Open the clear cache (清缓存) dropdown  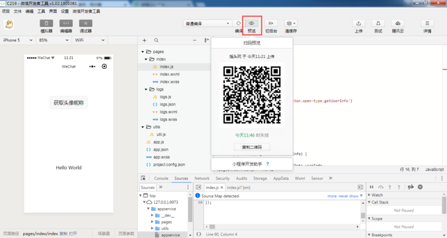pyautogui.click(x=291, y=24)
